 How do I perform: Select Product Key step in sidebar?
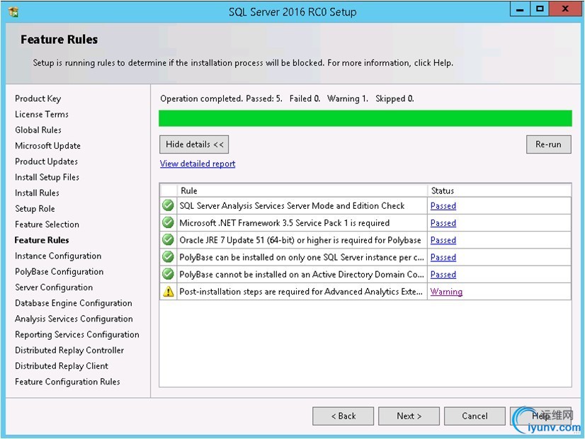38,98
